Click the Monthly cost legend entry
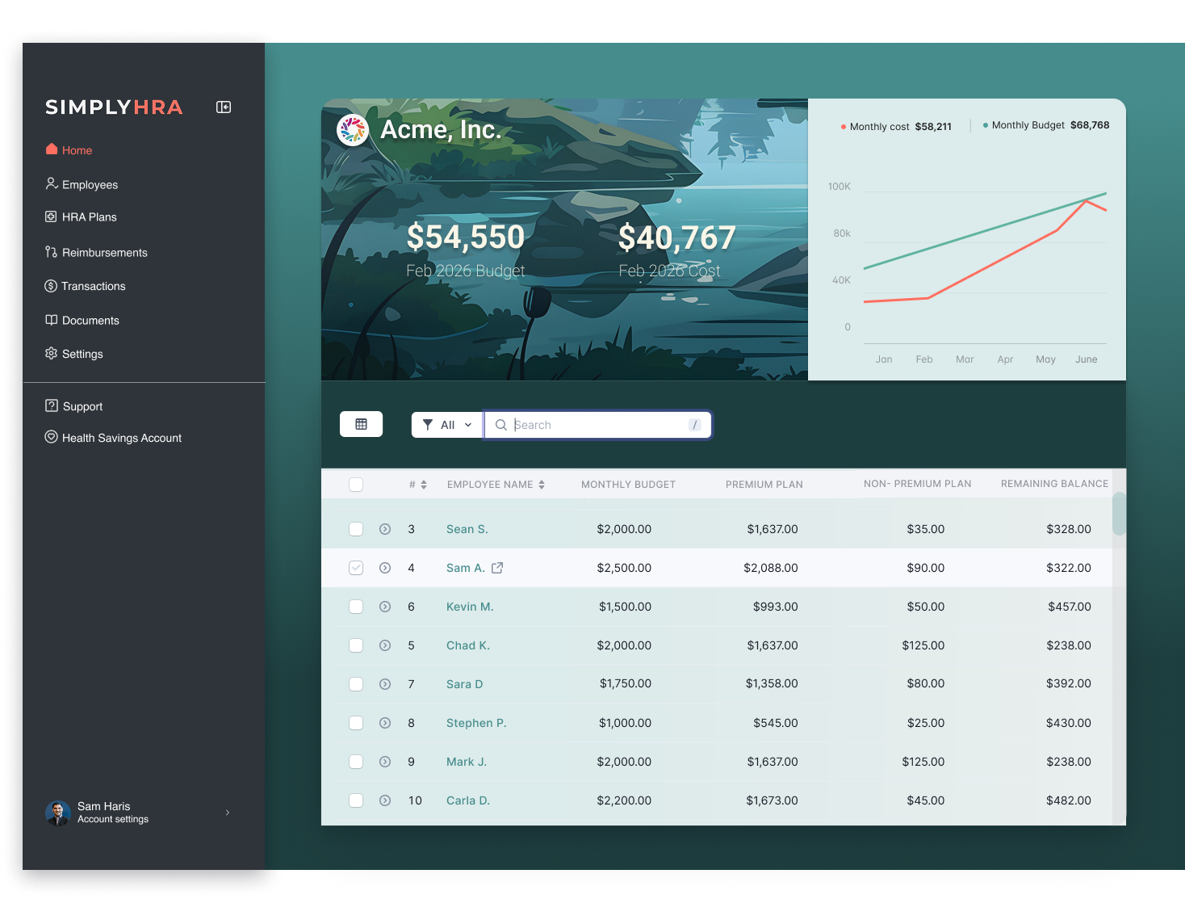Viewport: 1185px width, 899px height. (x=896, y=127)
